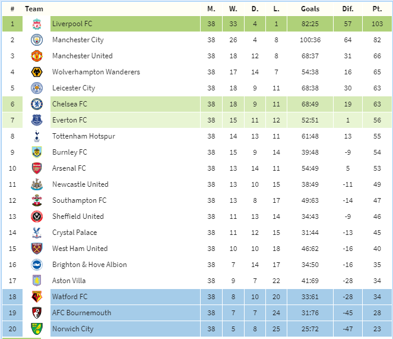
Task: Click the Arsenal FC crest icon
Action: [x=37, y=168]
